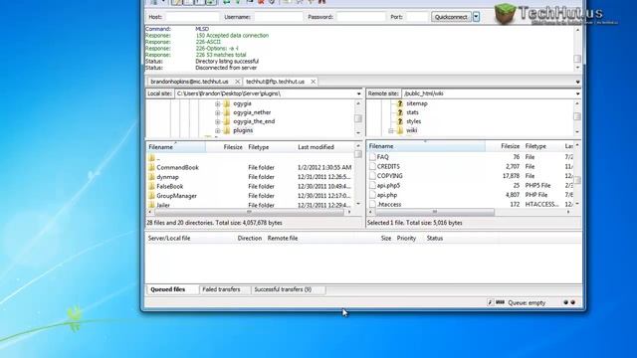Image resolution: width=637 pixels, height=358 pixels.
Task: Click the first activity indicator dot
Action: click(x=566, y=302)
